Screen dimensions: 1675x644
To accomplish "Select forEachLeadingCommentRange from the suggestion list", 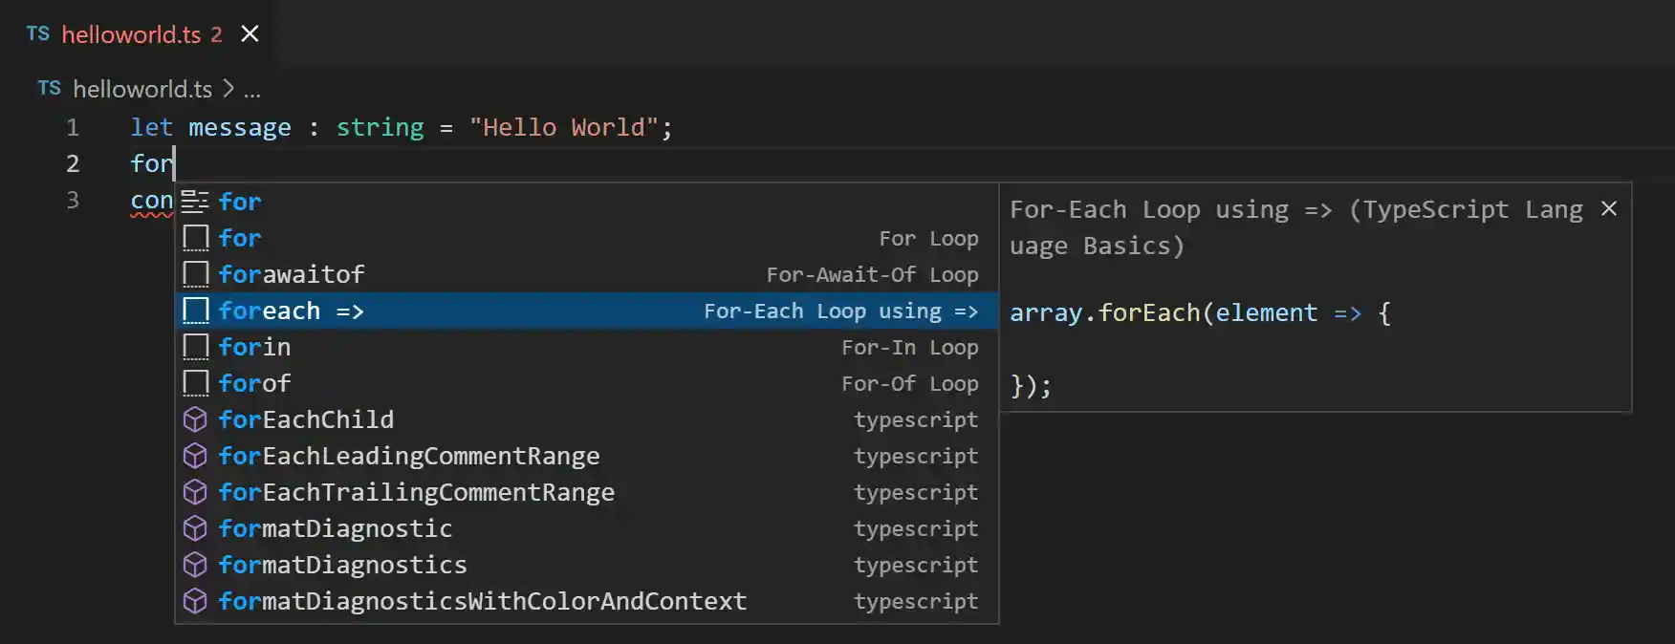I will pyautogui.click(x=409, y=456).
